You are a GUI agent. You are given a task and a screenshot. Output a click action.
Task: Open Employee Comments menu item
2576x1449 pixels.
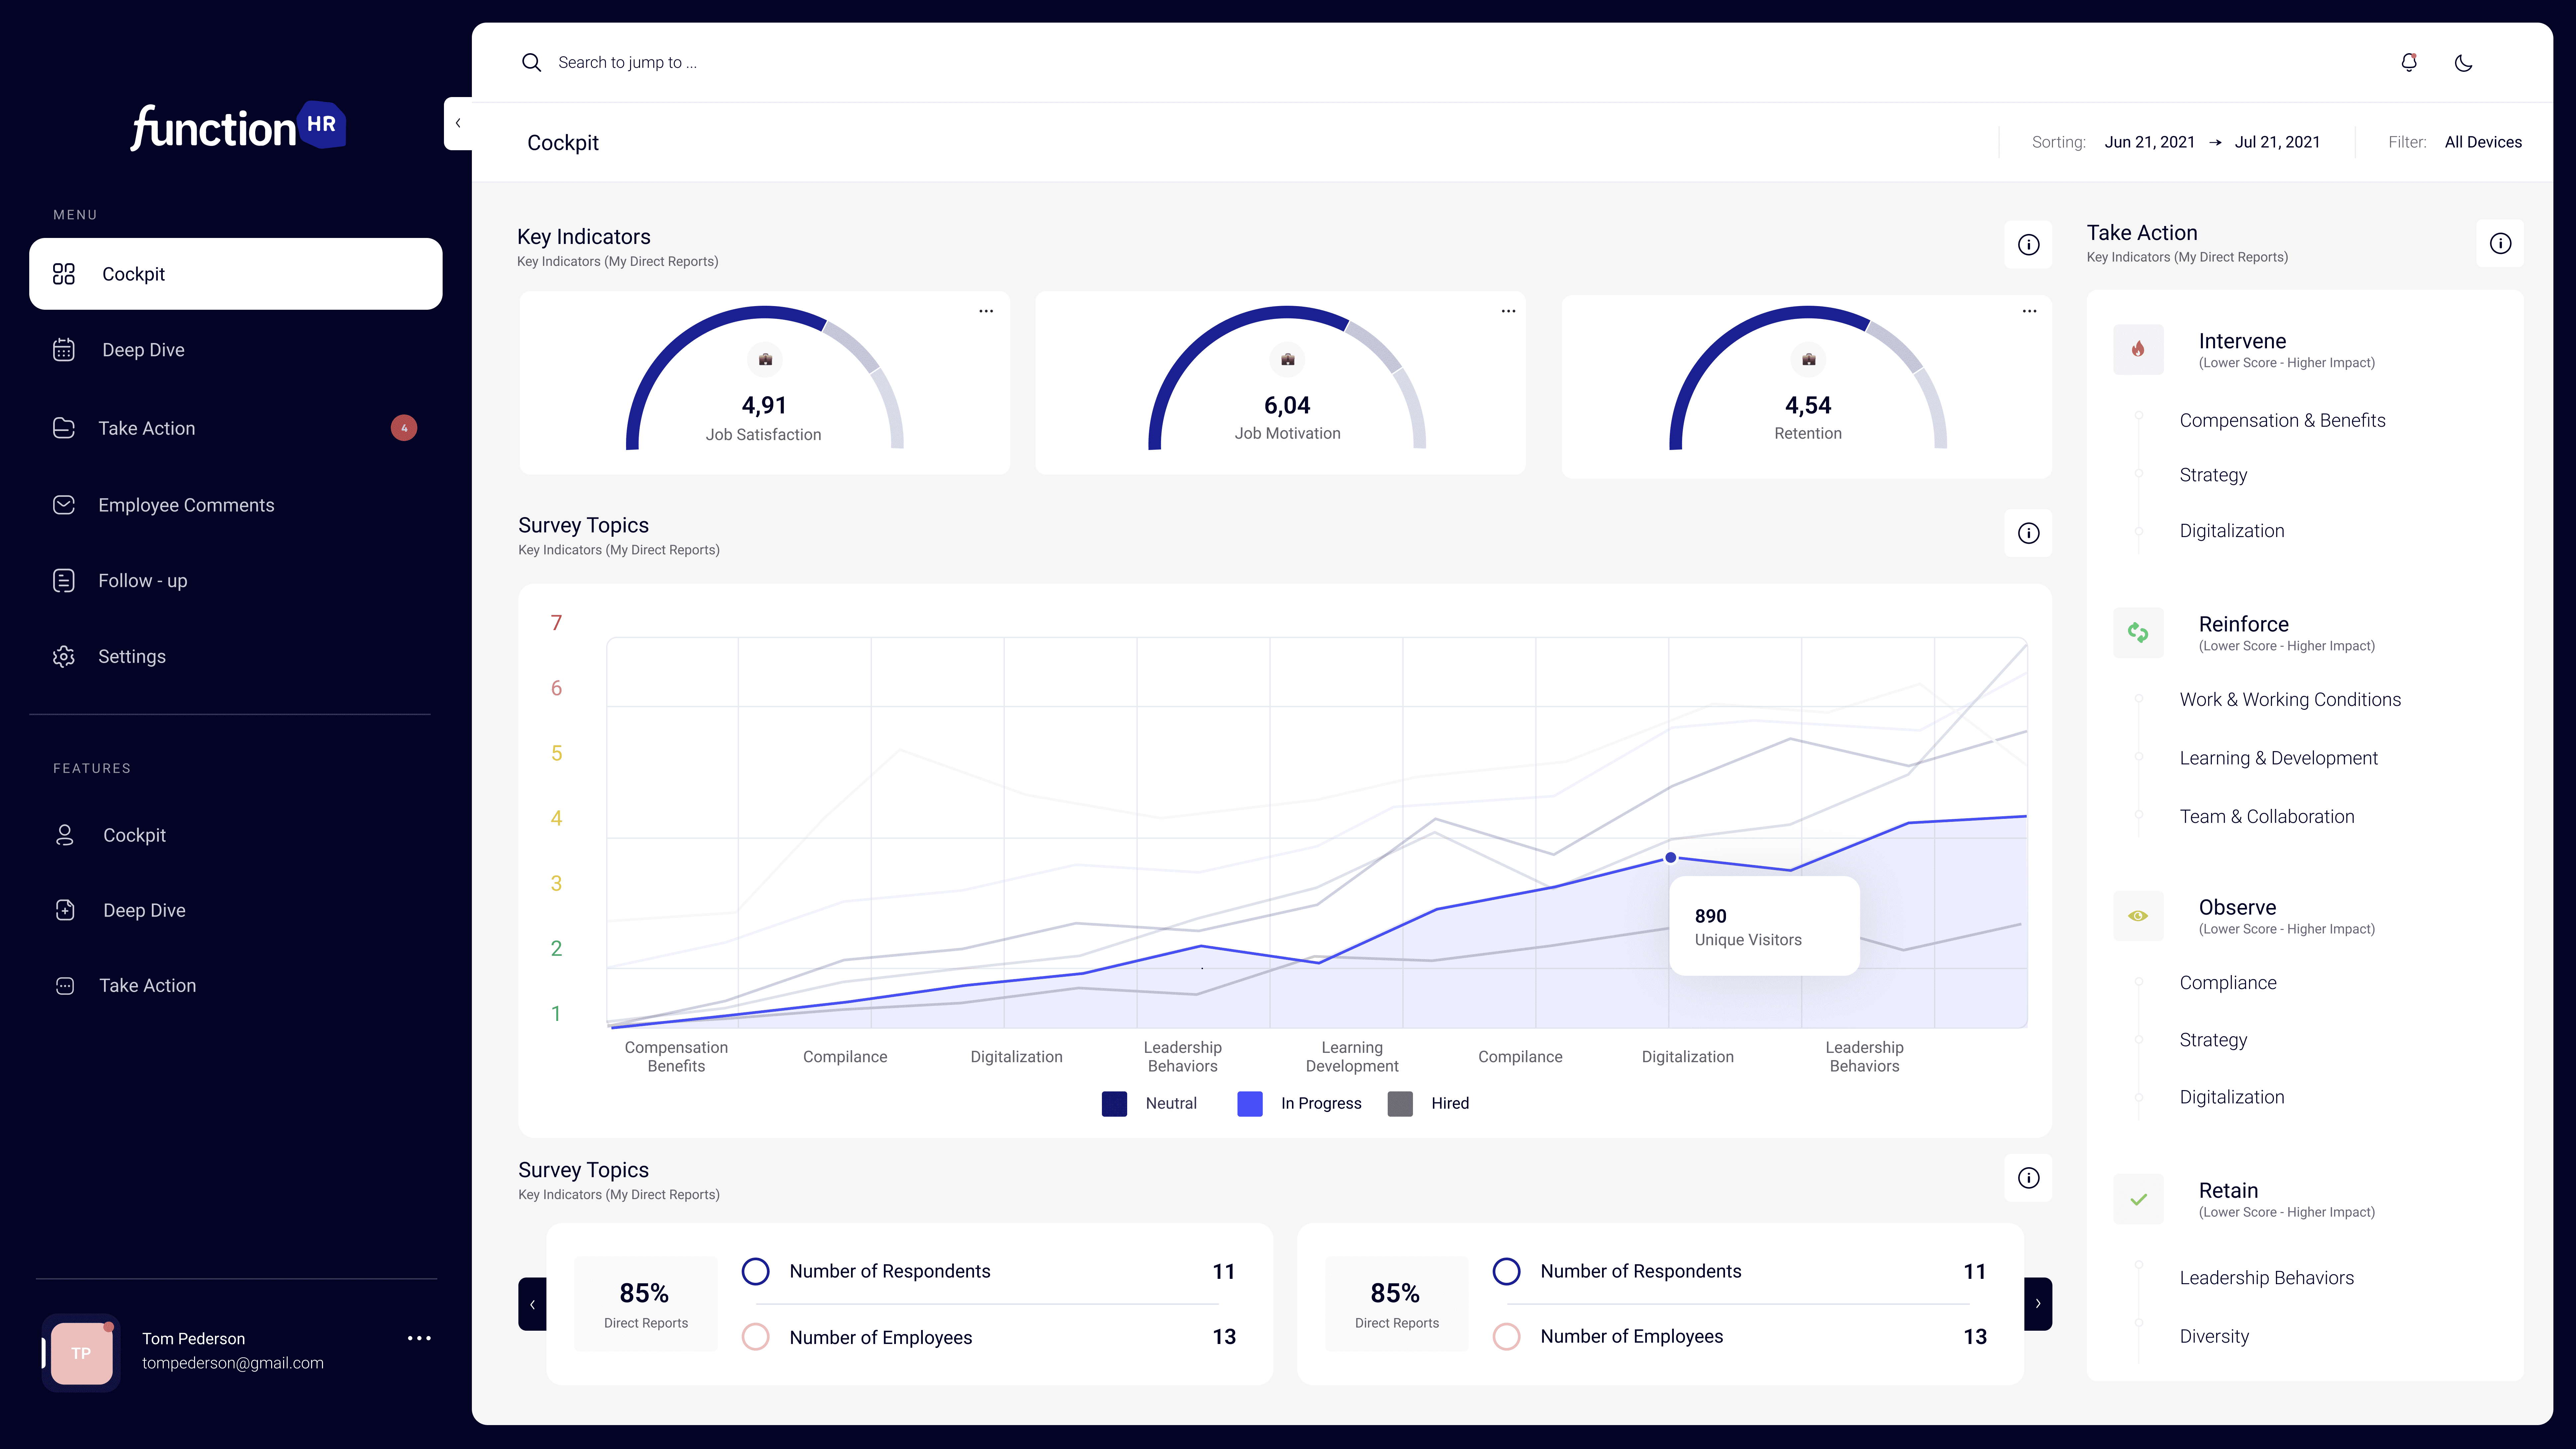coord(186,505)
